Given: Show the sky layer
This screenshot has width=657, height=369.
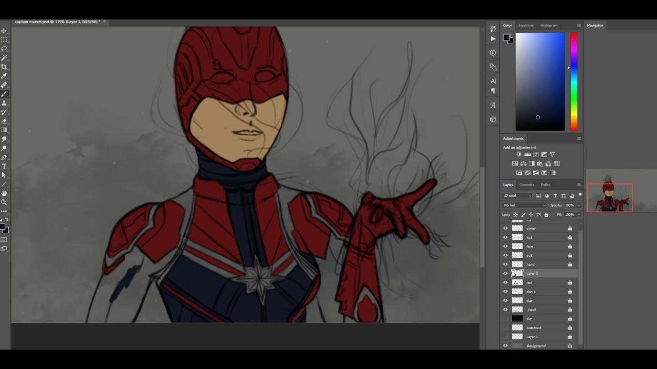Looking at the screenshot, I should [x=506, y=319].
